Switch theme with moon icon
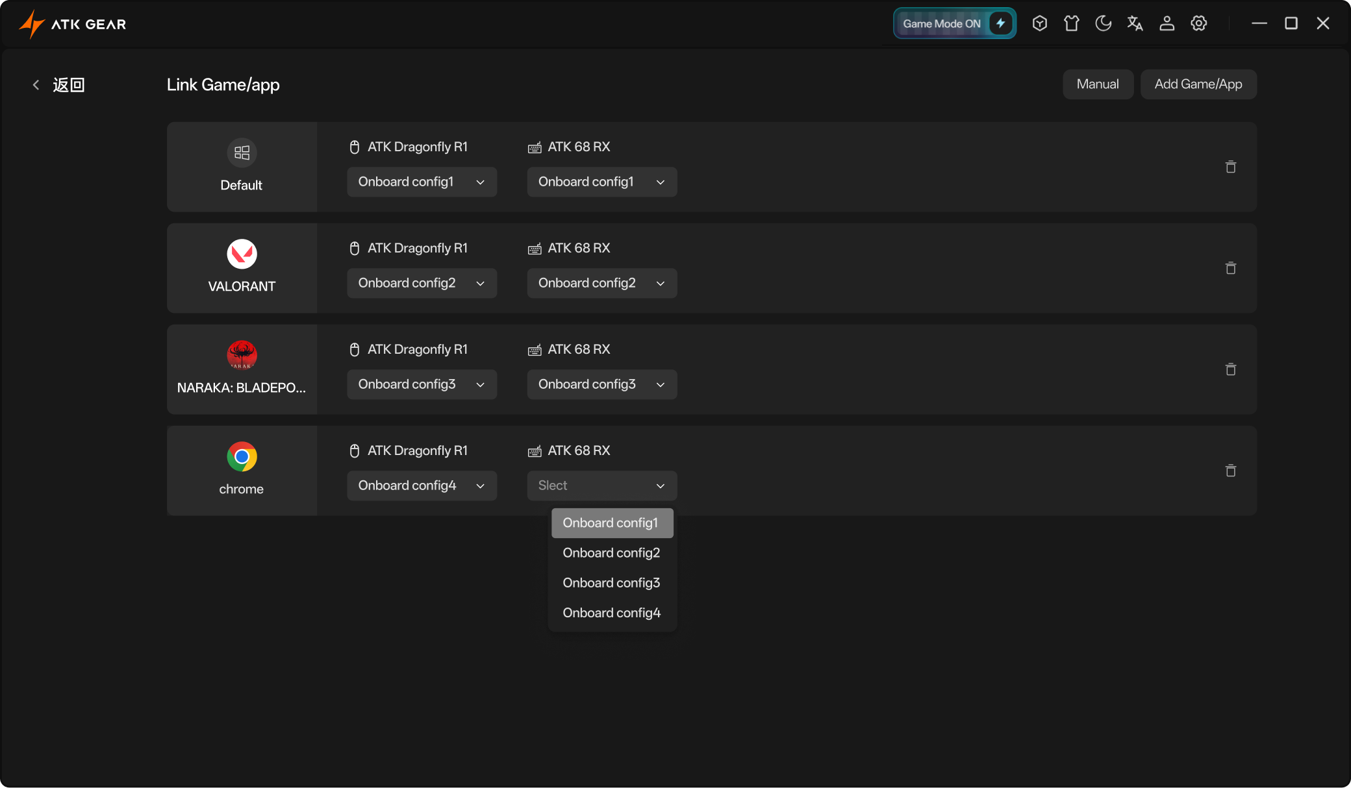 coord(1103,23)
